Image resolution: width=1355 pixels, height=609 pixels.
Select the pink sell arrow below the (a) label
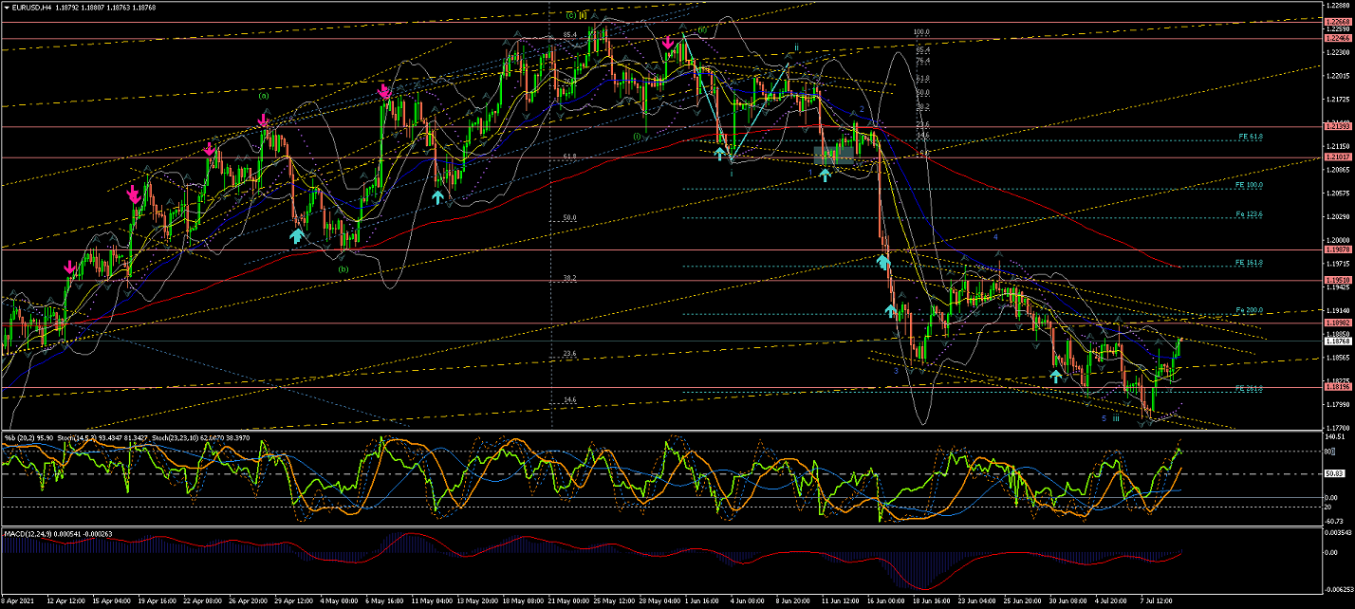[264, 120]
